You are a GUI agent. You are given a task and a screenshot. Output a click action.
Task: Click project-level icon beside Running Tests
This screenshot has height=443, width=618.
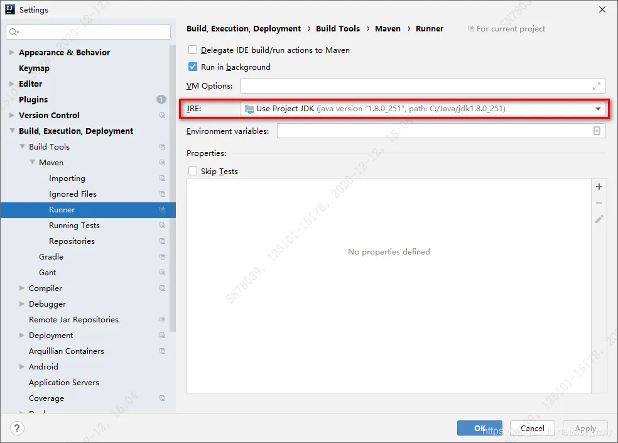pyautogui.click(x=162, y=225)
